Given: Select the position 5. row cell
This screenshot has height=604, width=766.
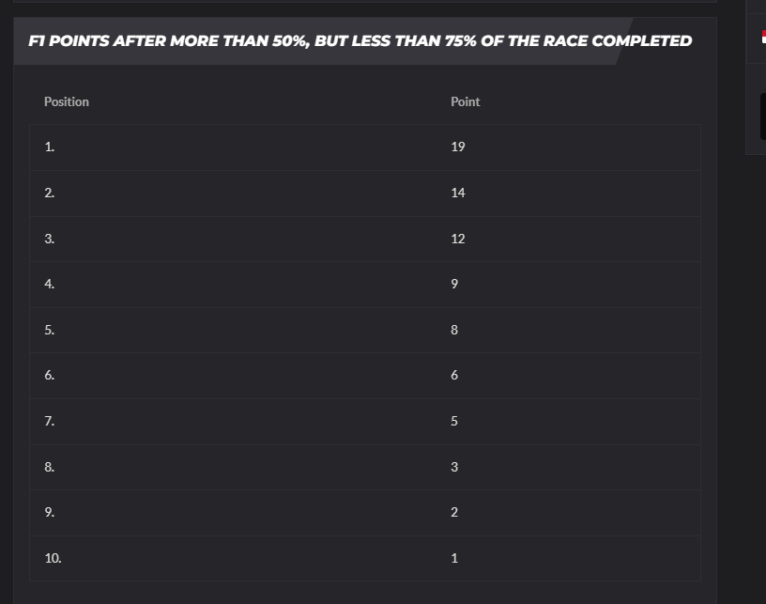Looking at the screenshot, I should click(x=50, y=330).
